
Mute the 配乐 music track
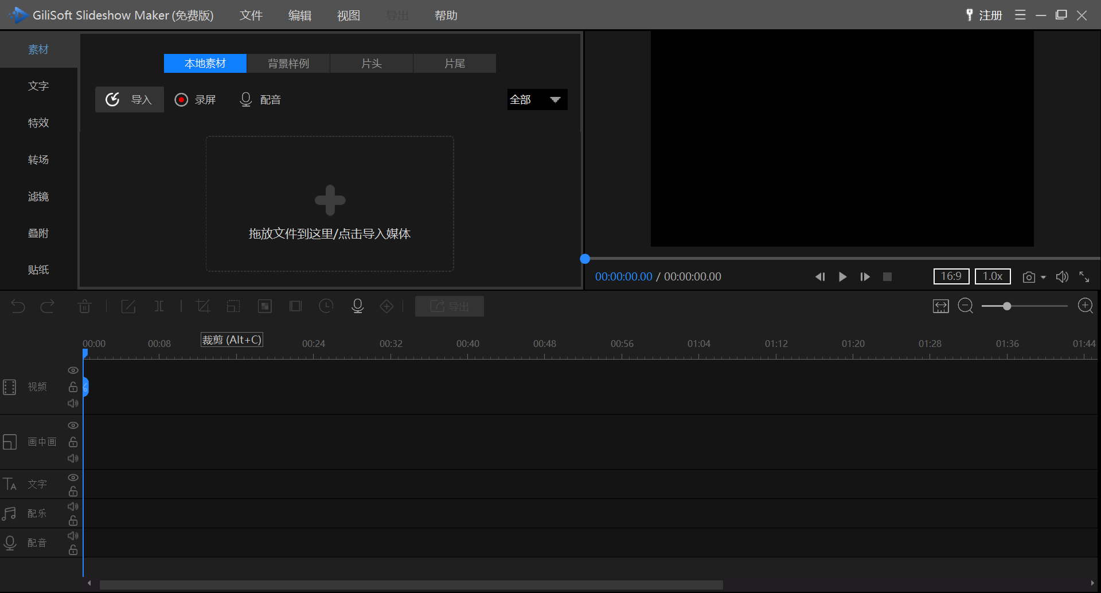73,506
